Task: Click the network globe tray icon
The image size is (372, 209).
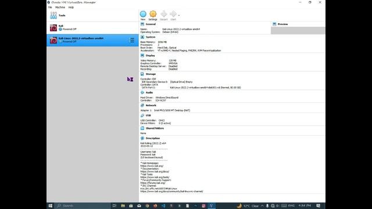Action: tap(273, 206)
